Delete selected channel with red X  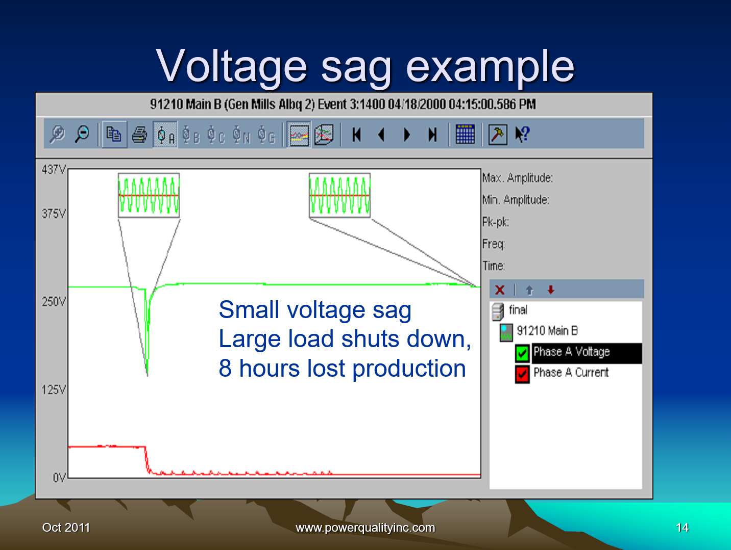[x=499, y=290]
